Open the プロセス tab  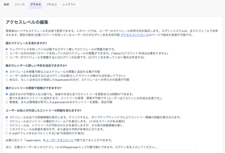point(51,4)
